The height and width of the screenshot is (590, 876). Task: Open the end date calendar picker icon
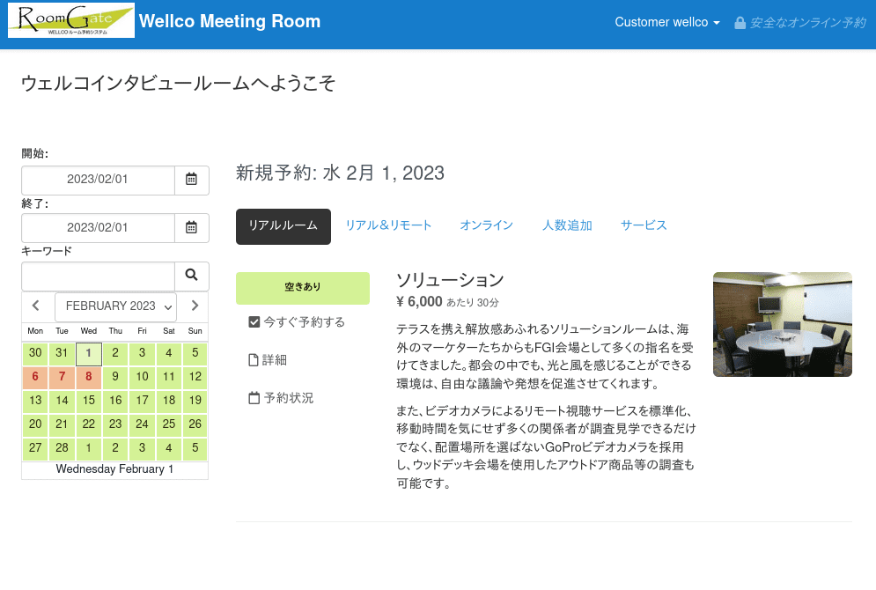tap(191, 227)
